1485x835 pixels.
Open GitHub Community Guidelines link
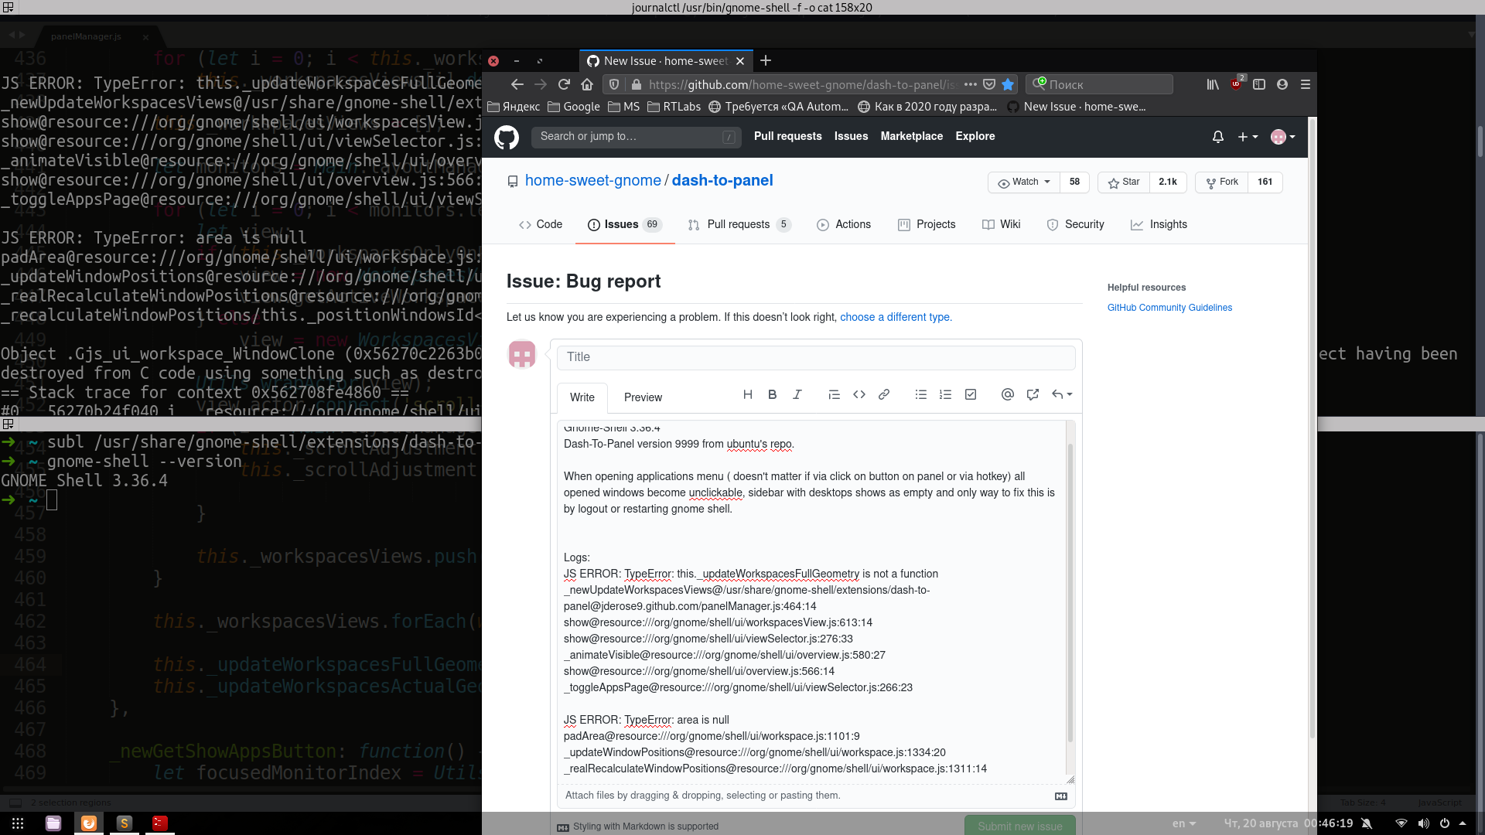coord(1169,308)
